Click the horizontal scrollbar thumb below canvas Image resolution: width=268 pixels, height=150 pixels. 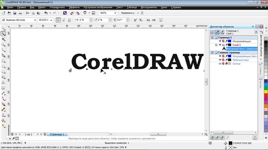pos(158,134)
